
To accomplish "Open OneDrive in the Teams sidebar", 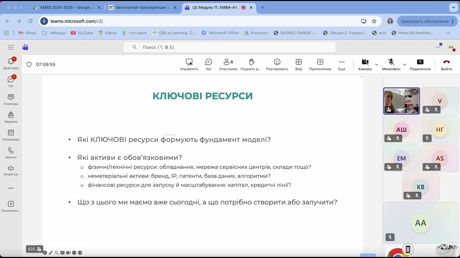I will [x=11, y=171].
